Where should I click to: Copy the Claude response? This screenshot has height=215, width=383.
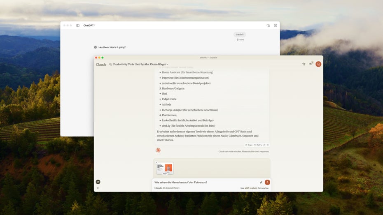point(249,145)
